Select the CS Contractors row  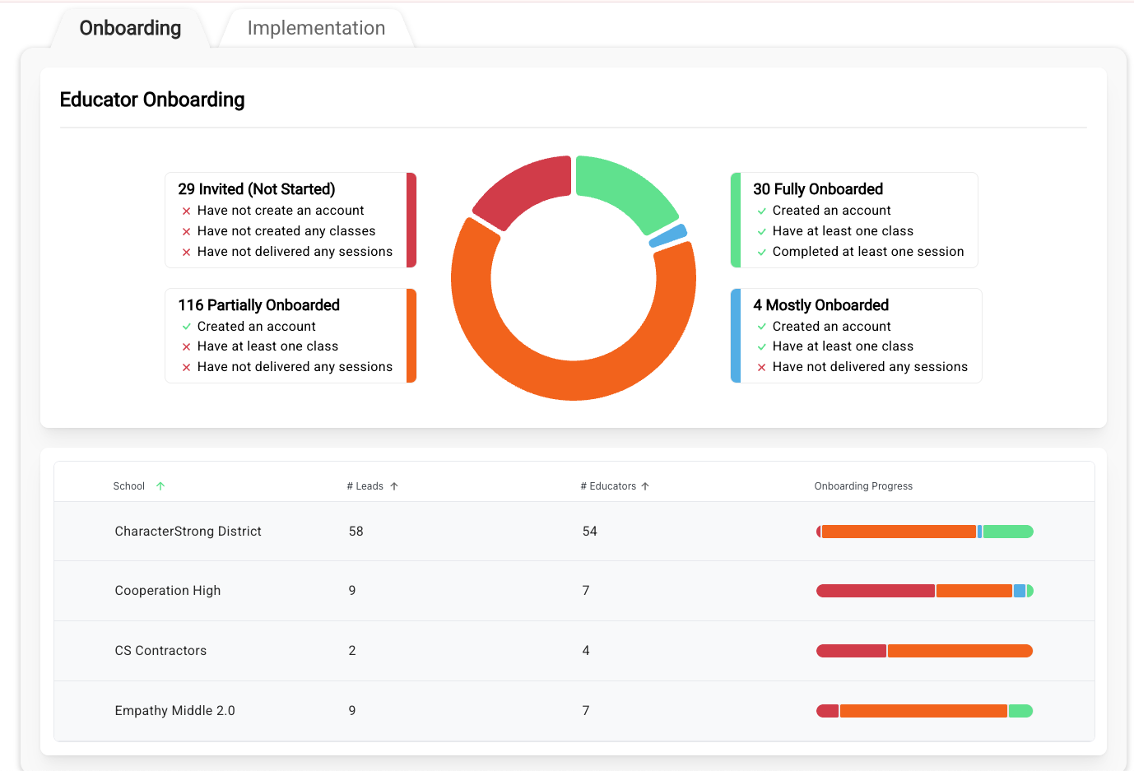(574, 651)
